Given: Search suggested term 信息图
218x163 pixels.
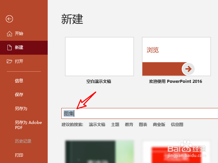Looking at the screenshot, I should click(177, 125).
